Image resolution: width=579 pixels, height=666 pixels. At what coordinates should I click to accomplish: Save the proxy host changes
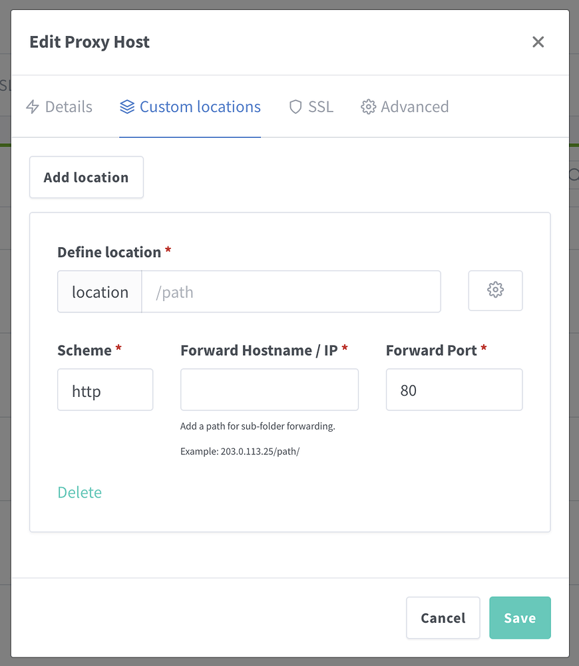point(520,617)
